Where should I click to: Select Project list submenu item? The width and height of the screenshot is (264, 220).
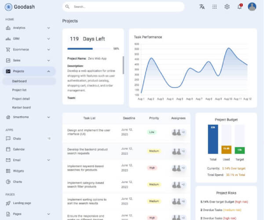19,90
